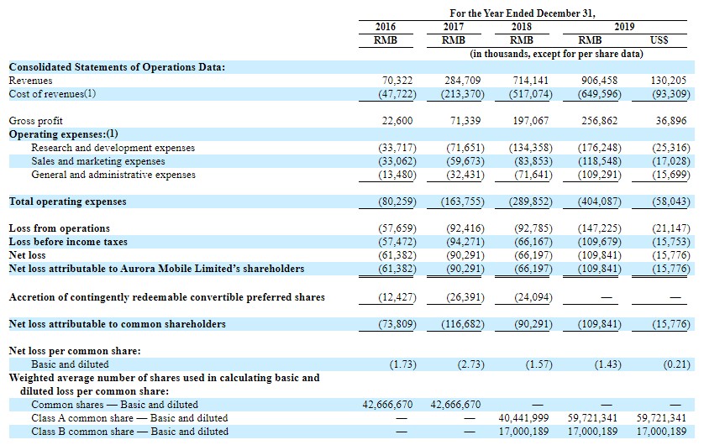Click 'Common shares — Basic and diluted' label
This screenshot has height=445, width=704.
click(114, 405)
